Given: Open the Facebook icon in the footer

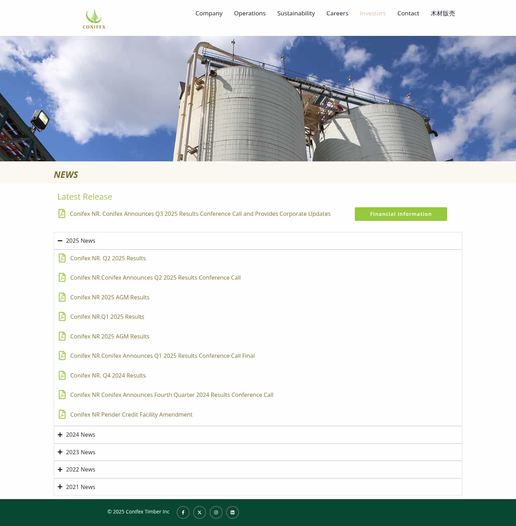Looking at the screenshot, I should (x=183, y=512).
